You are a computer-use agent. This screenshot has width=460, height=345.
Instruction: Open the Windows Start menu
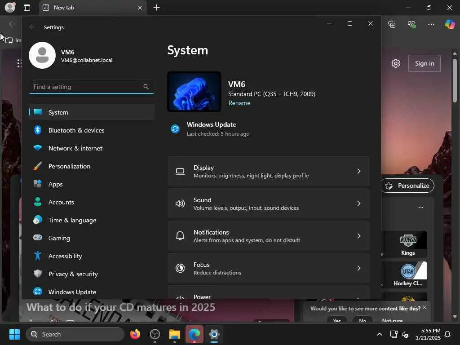pyautogui.click(x=14, y=334)
